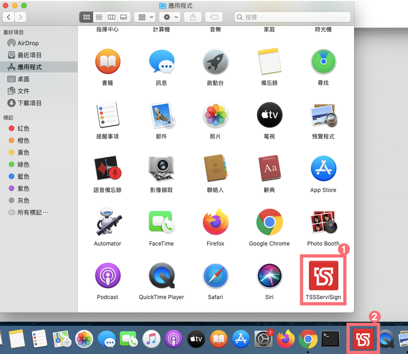Open 文件 in the sidebar
The image size is (408, 354).
coord(39,91)
